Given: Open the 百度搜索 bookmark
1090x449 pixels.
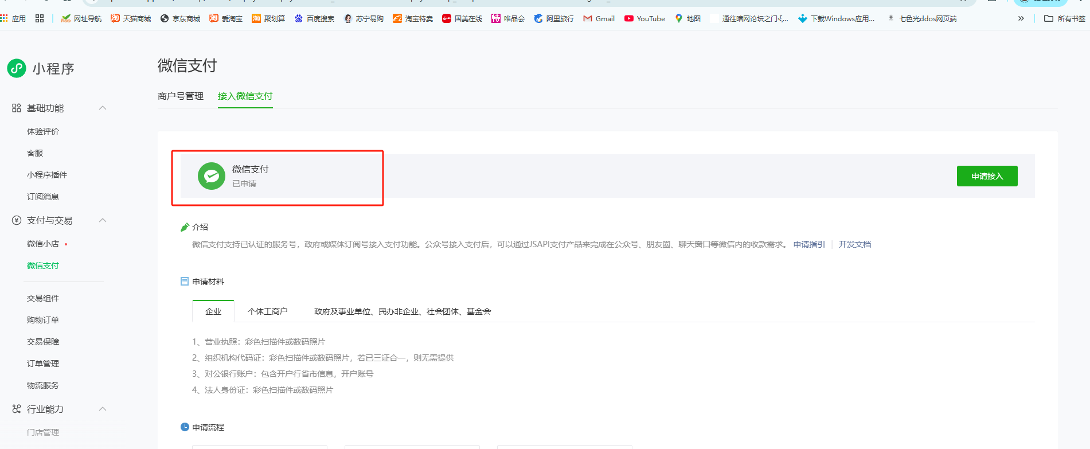Looking at the screenshot, I should (314, 18).
